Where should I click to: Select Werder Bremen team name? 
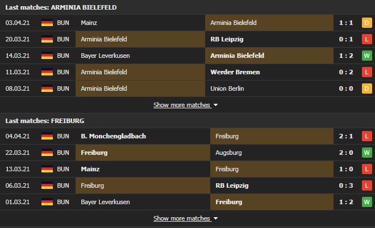[x=235, y=72]
